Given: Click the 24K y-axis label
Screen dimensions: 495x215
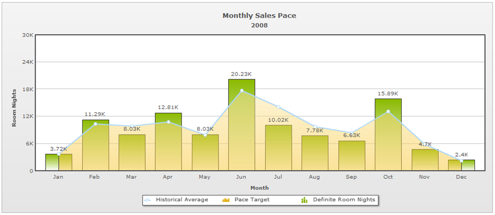Looking at the screenshot, I should click(x=27, y=62).
